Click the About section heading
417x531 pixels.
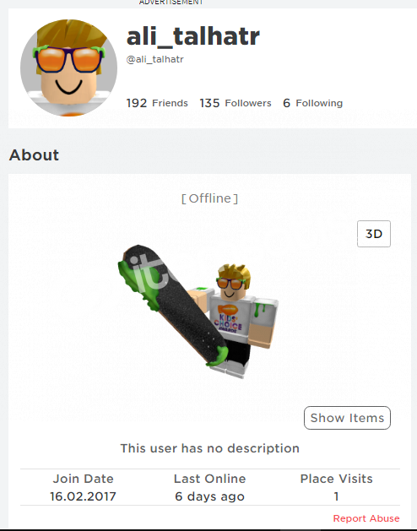coord(34,155)
